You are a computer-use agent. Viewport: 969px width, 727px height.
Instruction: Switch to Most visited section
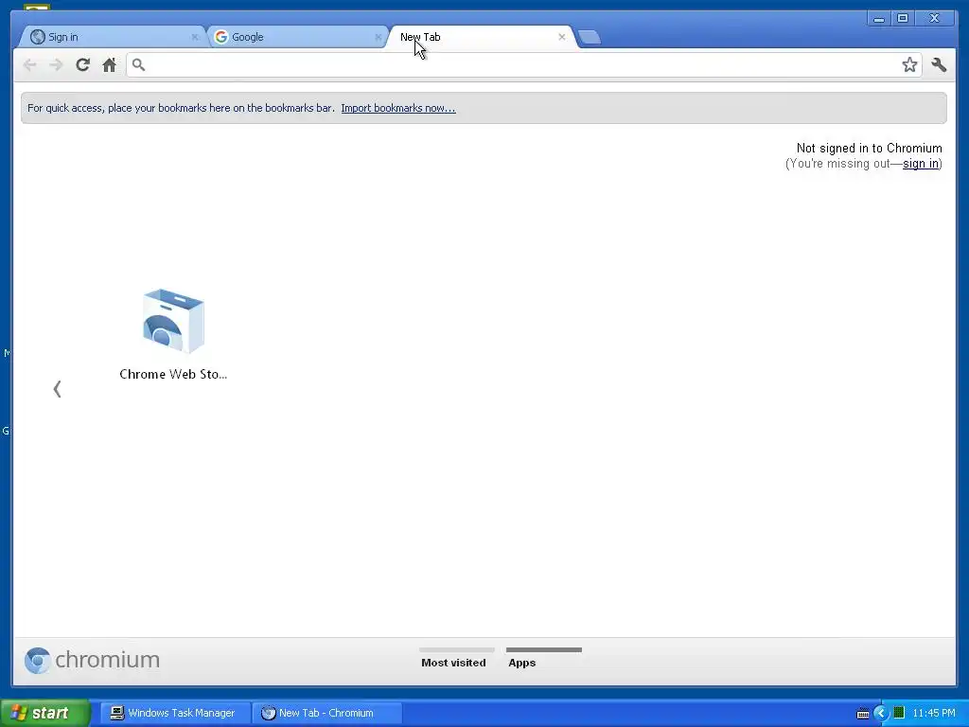(457, 659)
